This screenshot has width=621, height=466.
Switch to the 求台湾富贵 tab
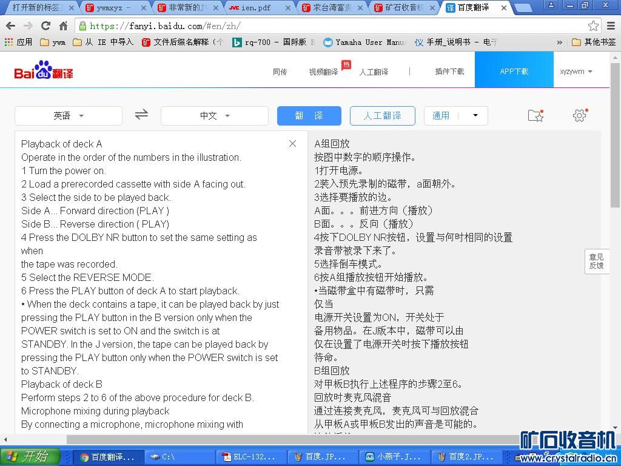331,7
